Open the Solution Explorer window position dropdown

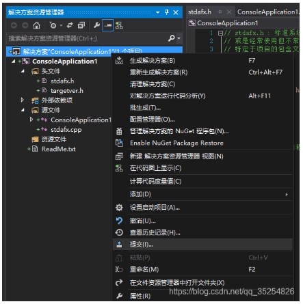tap(157, 12)
